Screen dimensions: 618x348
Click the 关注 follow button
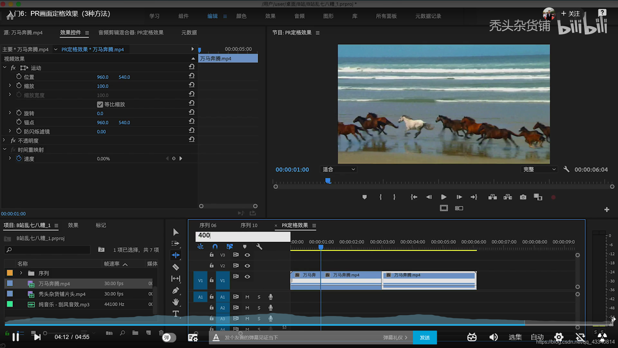(570, 14)
